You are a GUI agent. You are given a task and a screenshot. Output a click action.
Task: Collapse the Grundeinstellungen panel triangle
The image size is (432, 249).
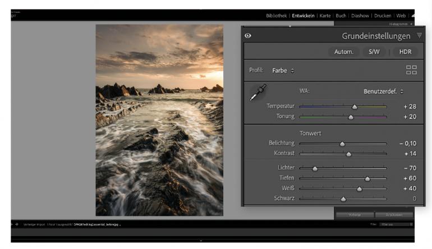[x=419, y=35]
